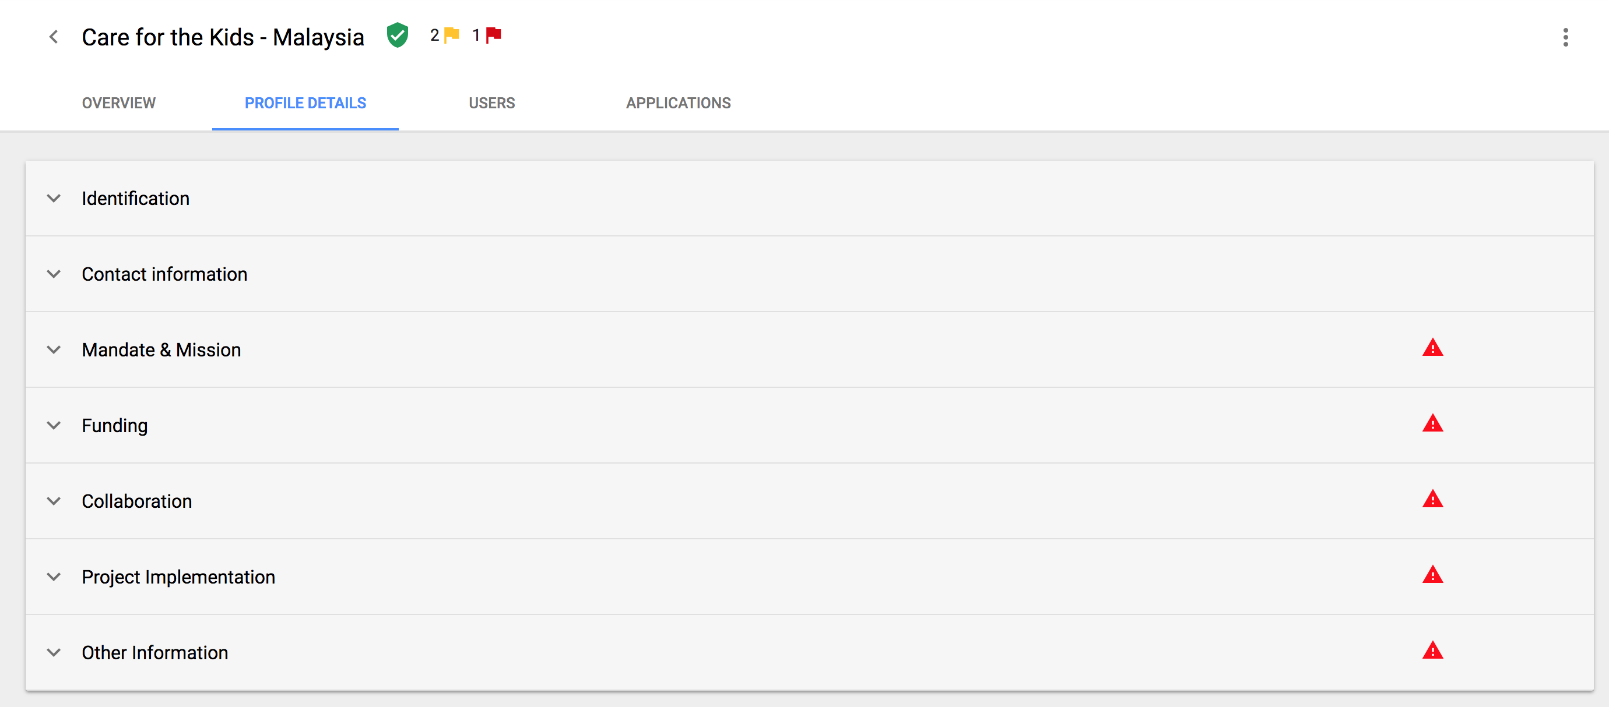This screenshot has width=1609, height=707.
Task: Go to the Applications tab
Action: (x=677, y=103)
